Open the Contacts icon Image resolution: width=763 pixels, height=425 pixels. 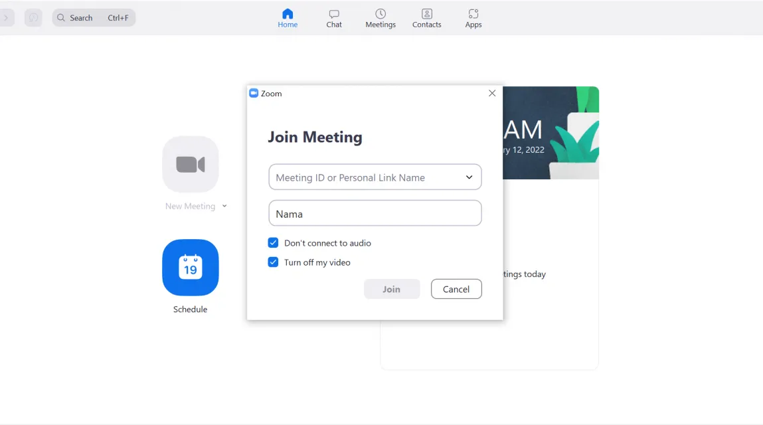[x=427, y=14]
